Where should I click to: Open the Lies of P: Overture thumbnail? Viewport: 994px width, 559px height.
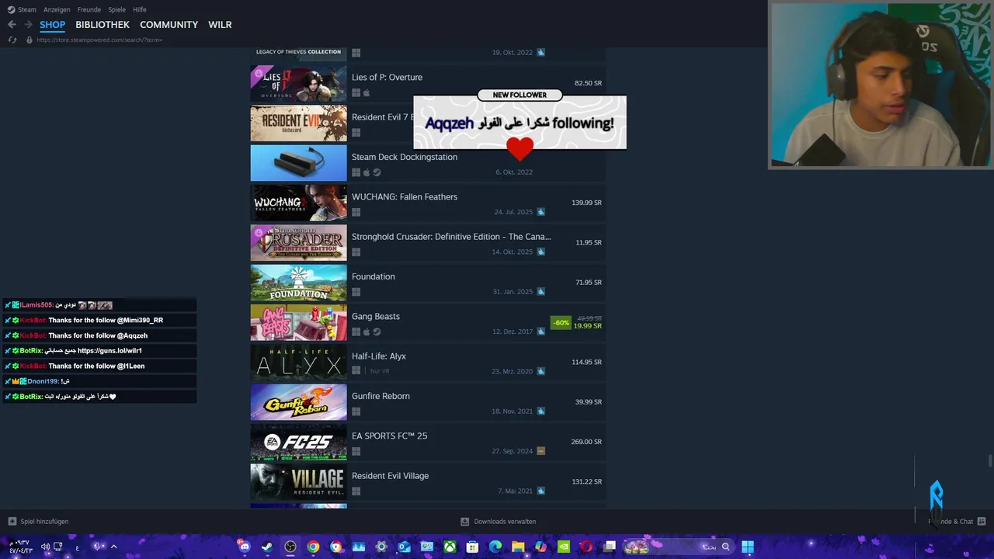point(298,83)
